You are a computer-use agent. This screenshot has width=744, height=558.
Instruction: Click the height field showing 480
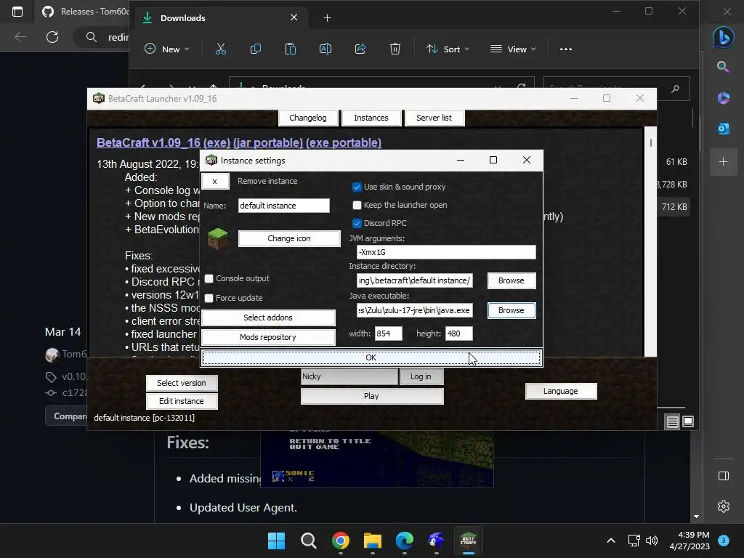pyautogui.click(x=459, y=333)
